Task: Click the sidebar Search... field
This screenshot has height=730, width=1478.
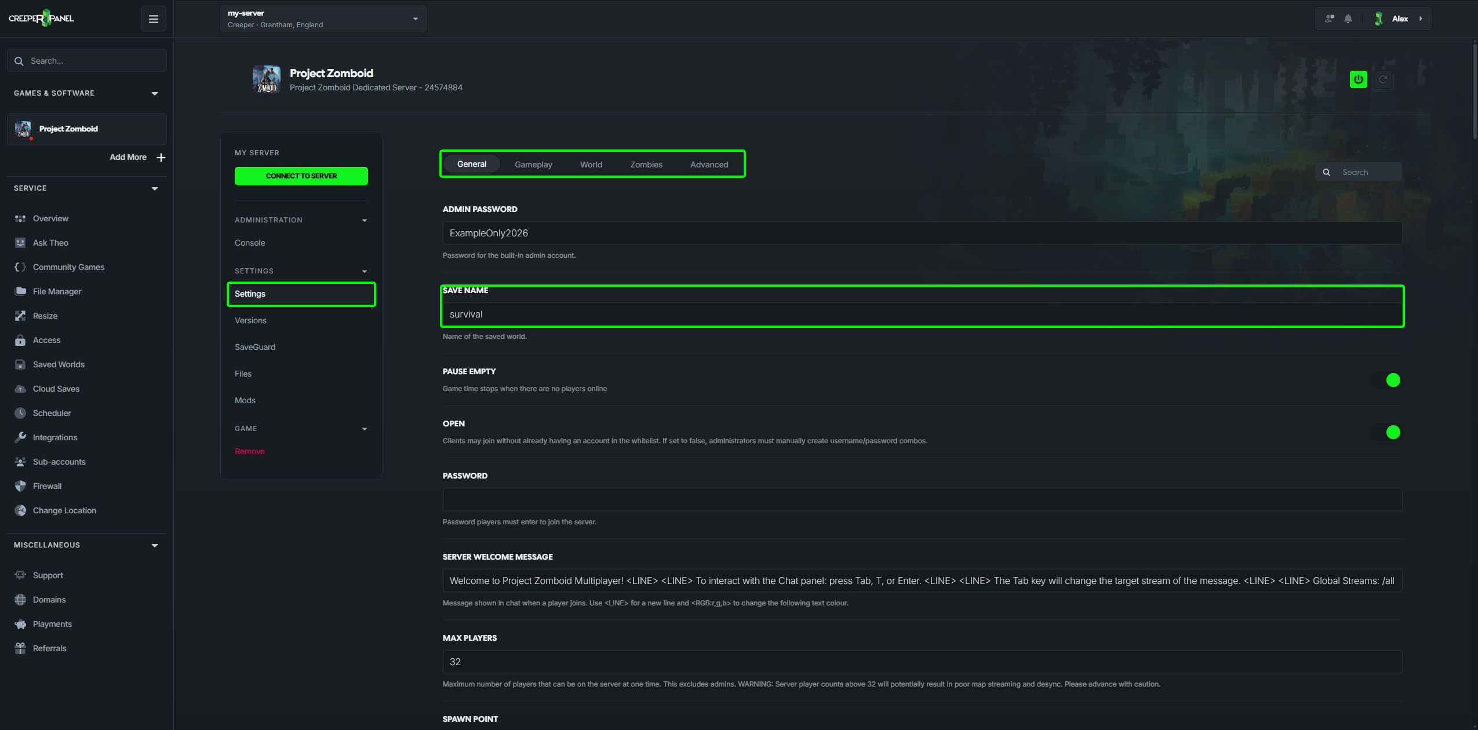Action: (87, 61)
